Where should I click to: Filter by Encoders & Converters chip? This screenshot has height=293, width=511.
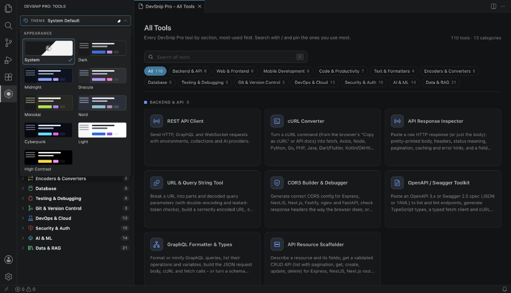(449, 71)
